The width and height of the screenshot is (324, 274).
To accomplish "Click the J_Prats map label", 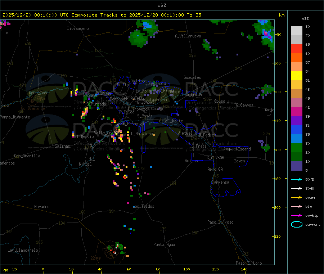I will [x=199, y=146].
